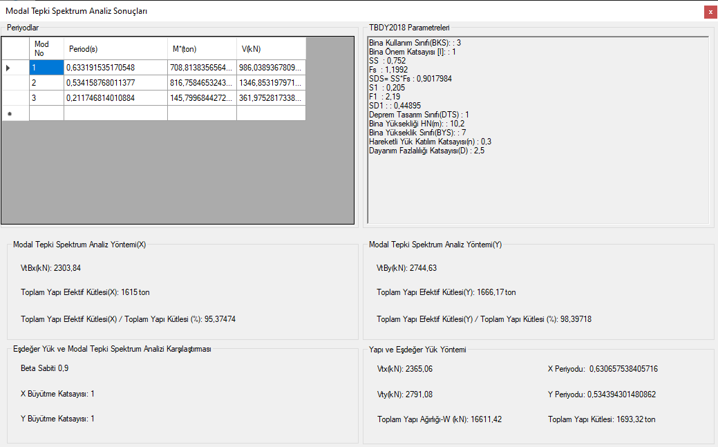The image size is (718, 447).
Task: Click the VtBy(kN): 2744,63 value
Action: click(x=406, y=268)
